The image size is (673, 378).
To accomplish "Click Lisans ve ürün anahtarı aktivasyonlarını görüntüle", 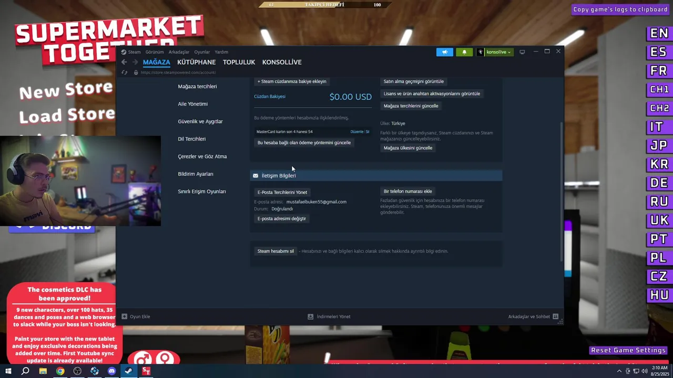I will 432,93.
